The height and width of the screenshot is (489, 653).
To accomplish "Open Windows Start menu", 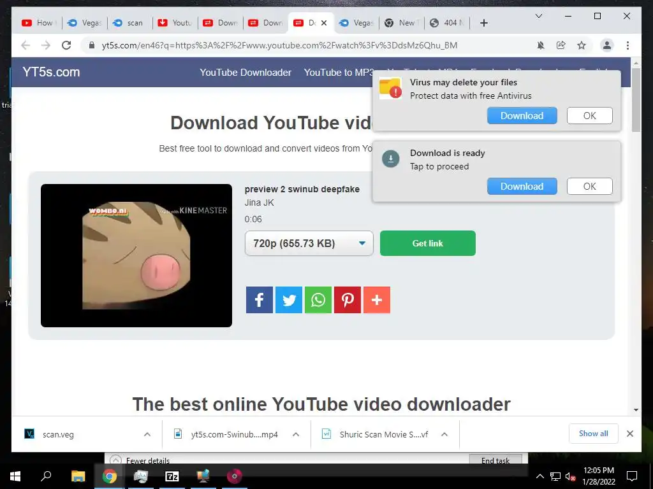I will pos(15,476).
